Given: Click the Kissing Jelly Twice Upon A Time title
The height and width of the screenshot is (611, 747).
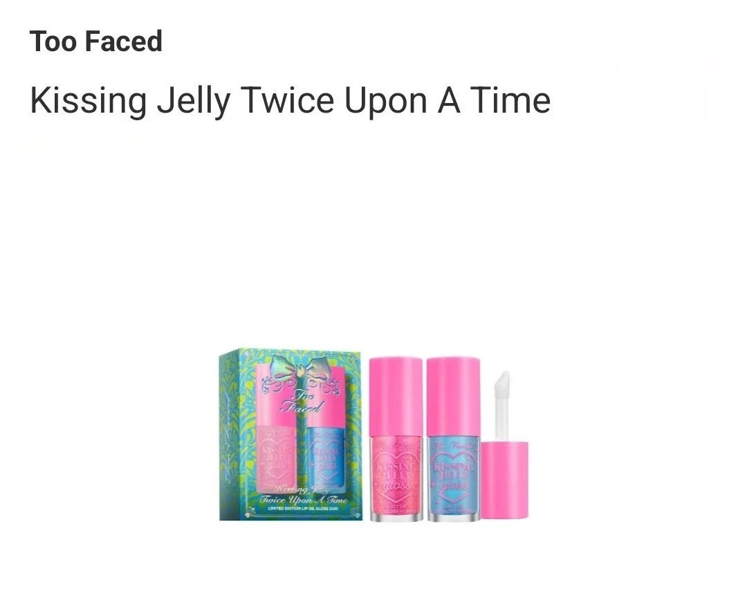Looking at the screenshot, I should (290, 100).
